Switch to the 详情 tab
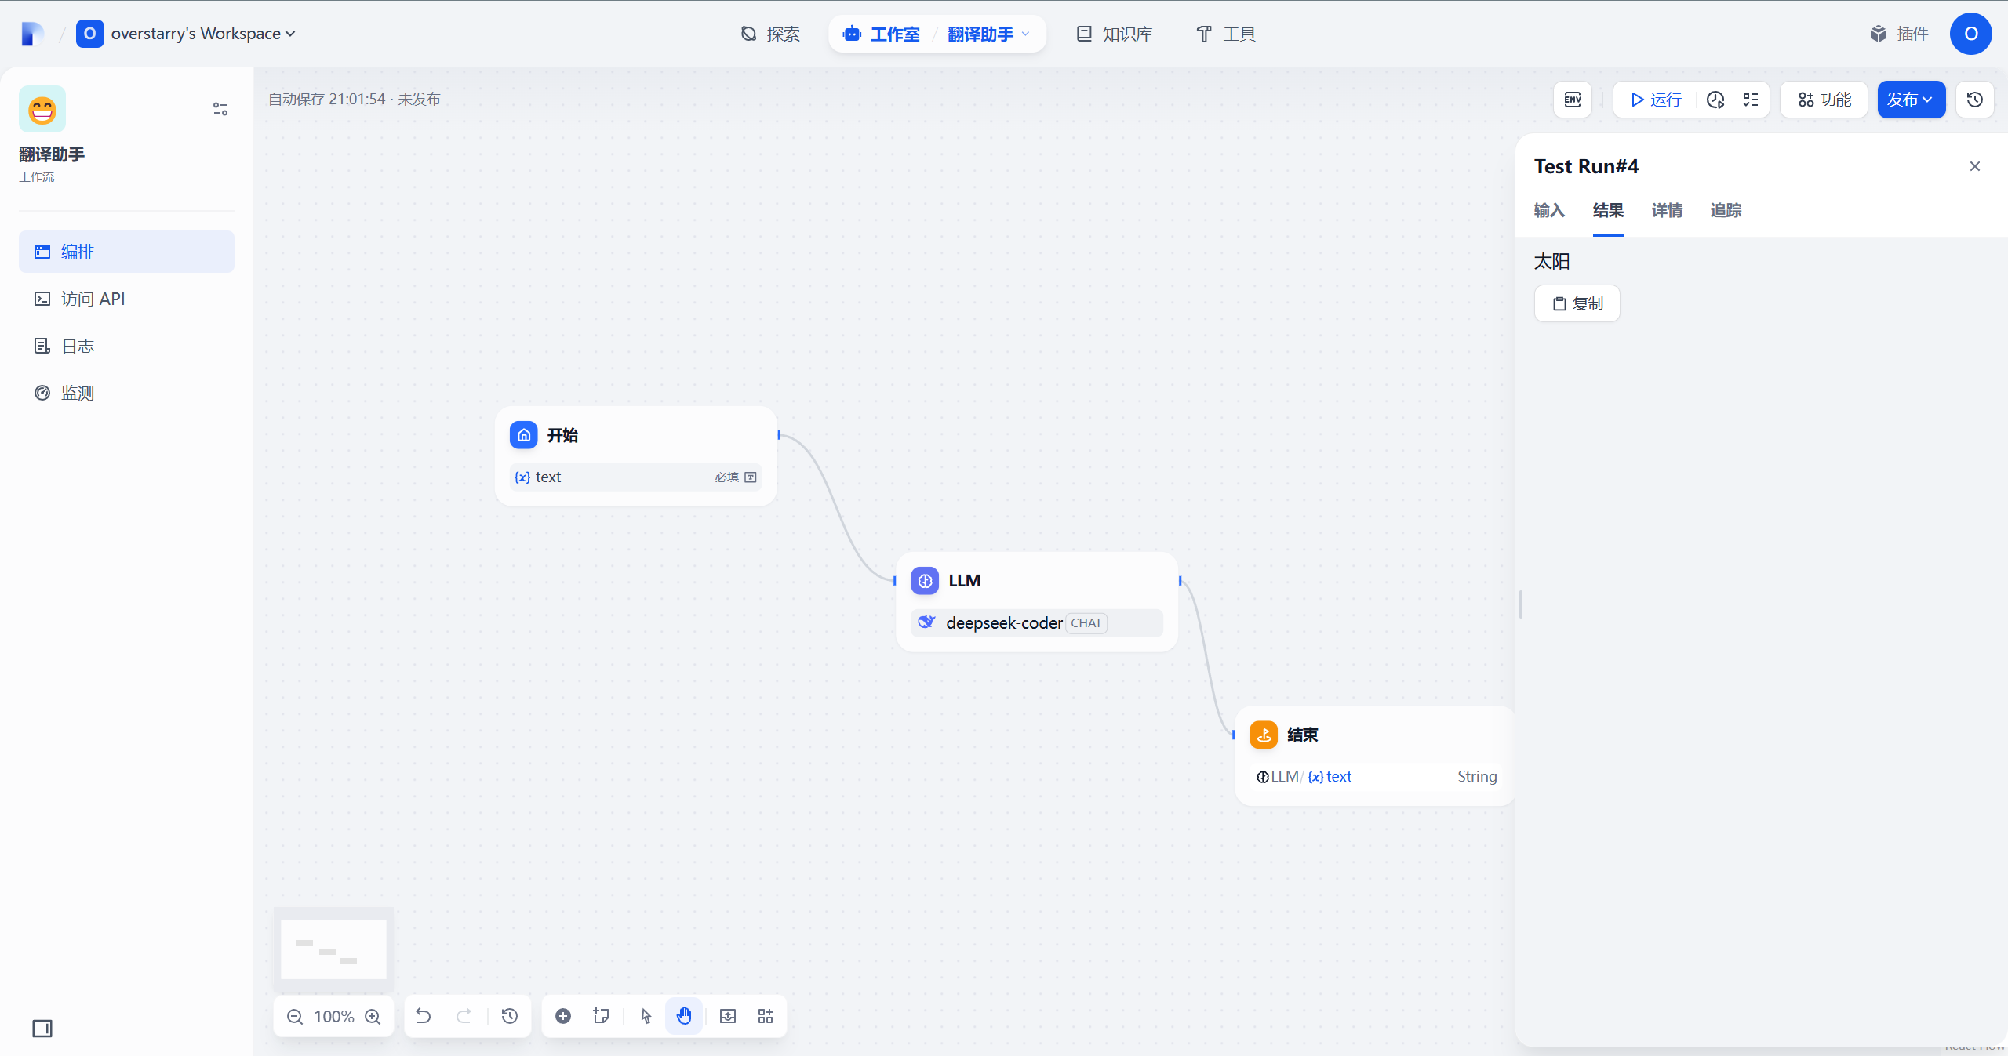The image size is (2008, 1056). (x=1667, y=210)
